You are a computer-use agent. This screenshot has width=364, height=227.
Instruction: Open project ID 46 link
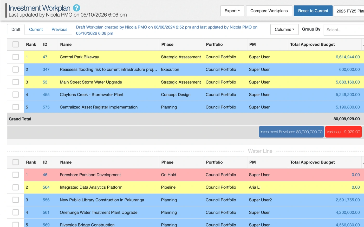tap(45, 175)
